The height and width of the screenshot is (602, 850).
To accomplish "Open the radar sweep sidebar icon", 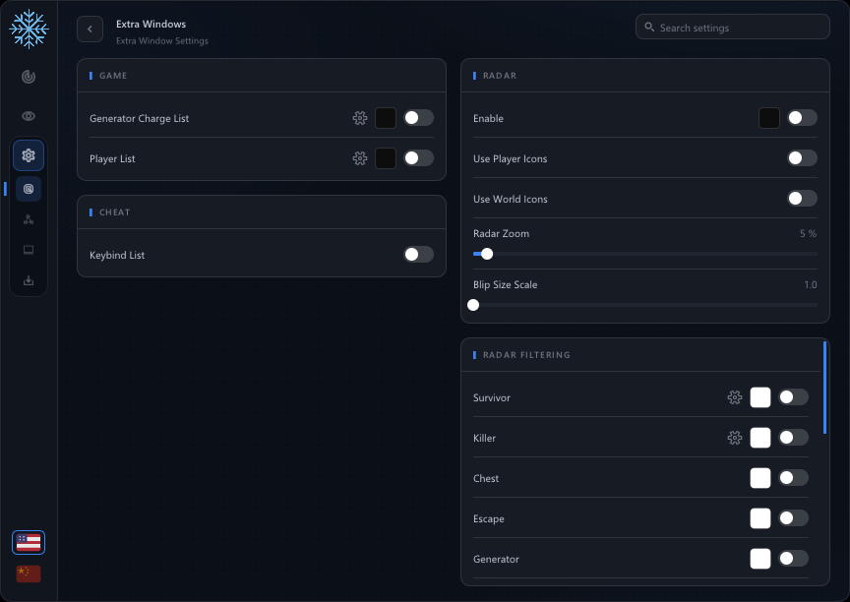I will point(29,77).
